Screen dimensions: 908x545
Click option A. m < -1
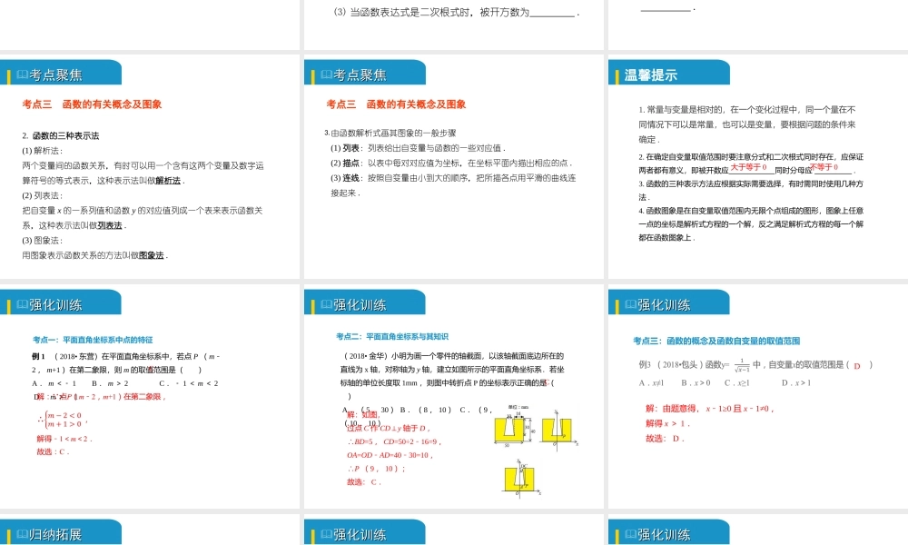54,383
